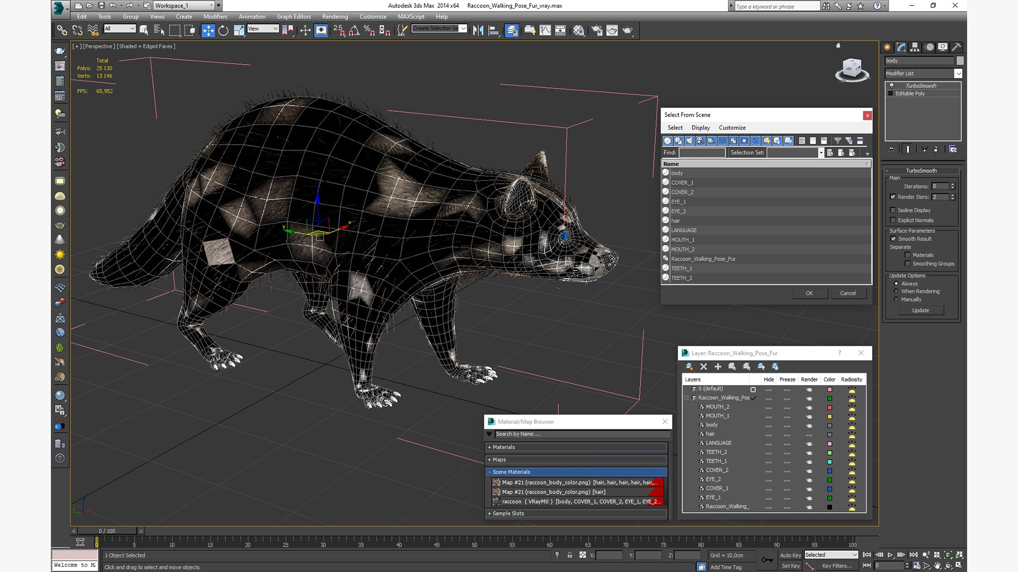Open the Rendering menu

(x=335, y=16)
